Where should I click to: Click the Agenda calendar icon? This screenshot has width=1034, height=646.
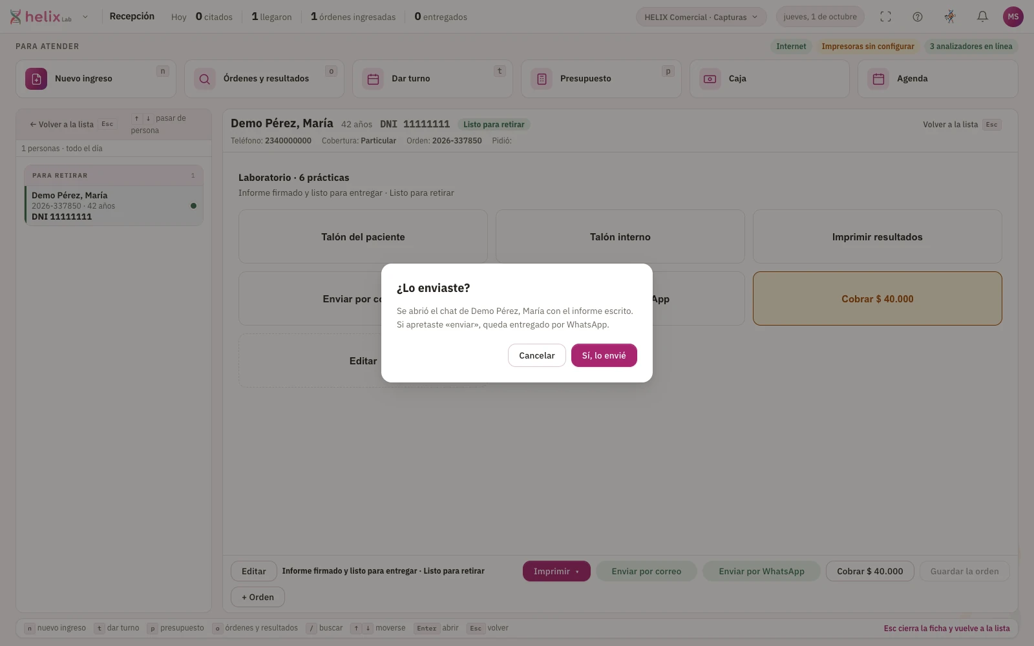(x=878, y=79)
